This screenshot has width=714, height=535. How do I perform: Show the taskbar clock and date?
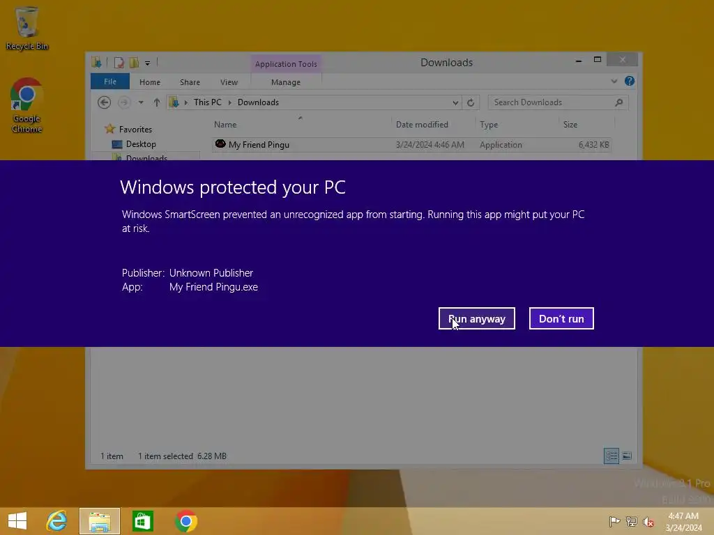click(683, 521)
